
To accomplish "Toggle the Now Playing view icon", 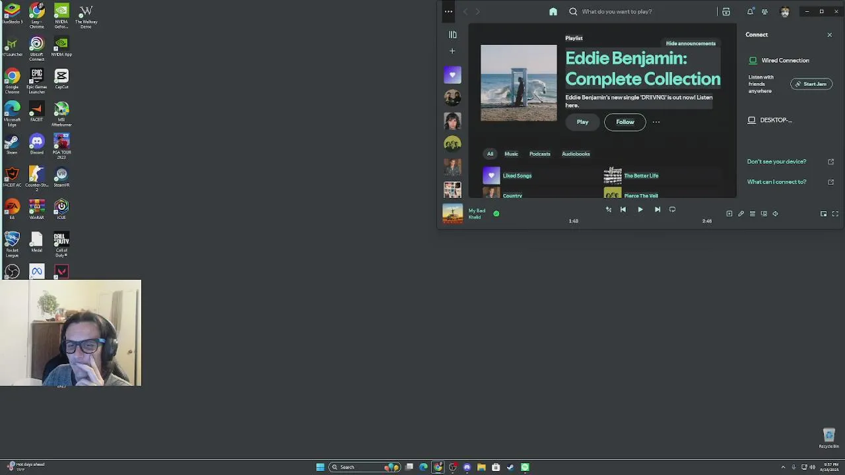I will [729, 214].
